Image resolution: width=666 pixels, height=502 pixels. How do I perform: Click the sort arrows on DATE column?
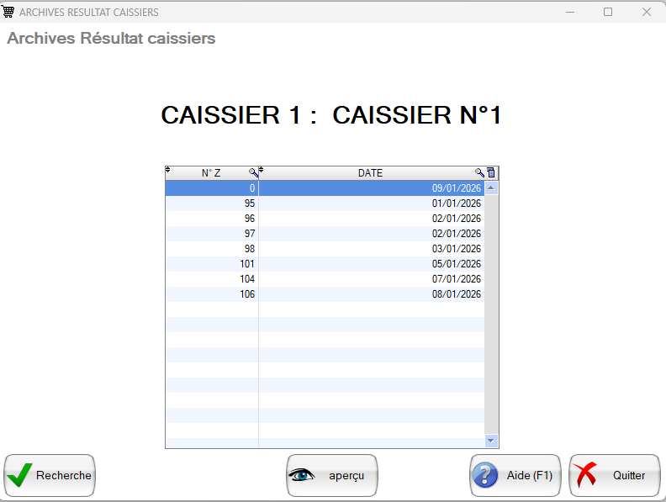[262, 170]
